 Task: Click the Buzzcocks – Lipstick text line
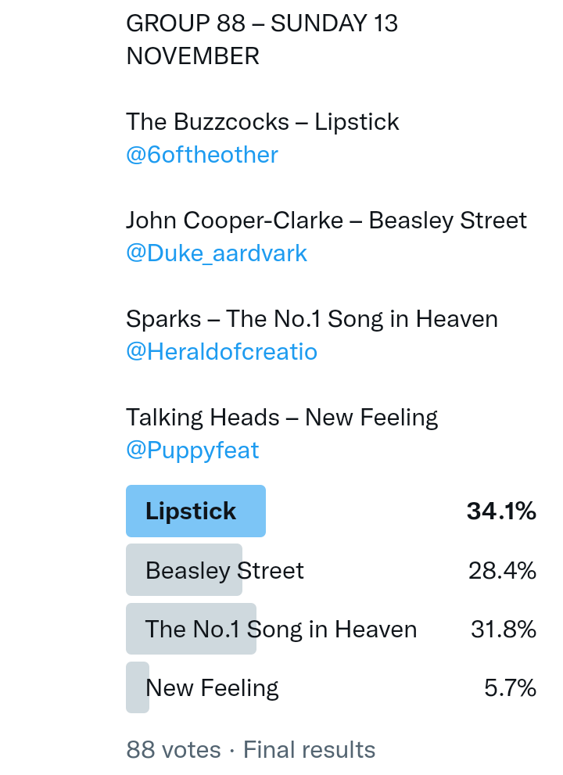(263, 122)
